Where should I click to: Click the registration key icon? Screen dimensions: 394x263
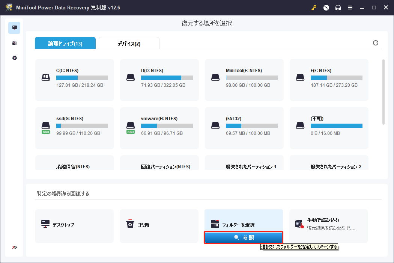(x=314, y=8)
